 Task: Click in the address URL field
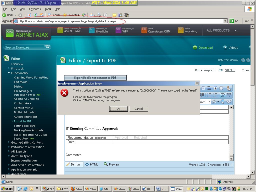(120, 21)
